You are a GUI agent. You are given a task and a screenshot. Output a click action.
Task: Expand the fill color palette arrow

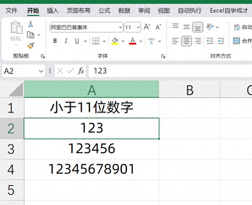[123, 41]
